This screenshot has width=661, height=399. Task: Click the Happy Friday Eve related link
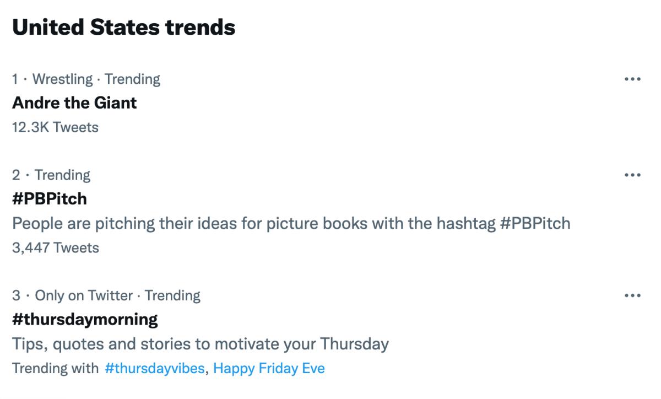pos(269,368)
